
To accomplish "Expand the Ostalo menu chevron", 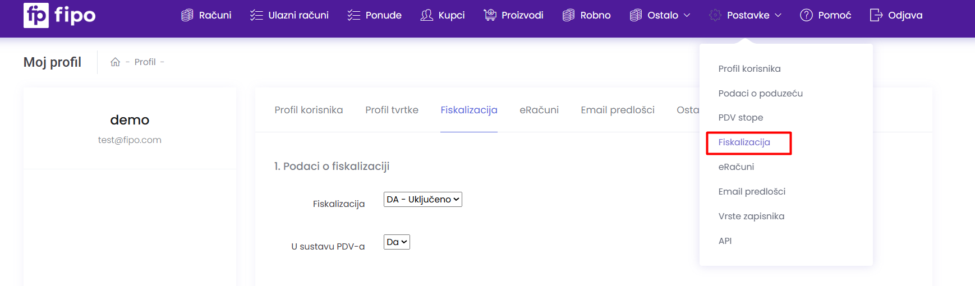I will tap(687, 15).
